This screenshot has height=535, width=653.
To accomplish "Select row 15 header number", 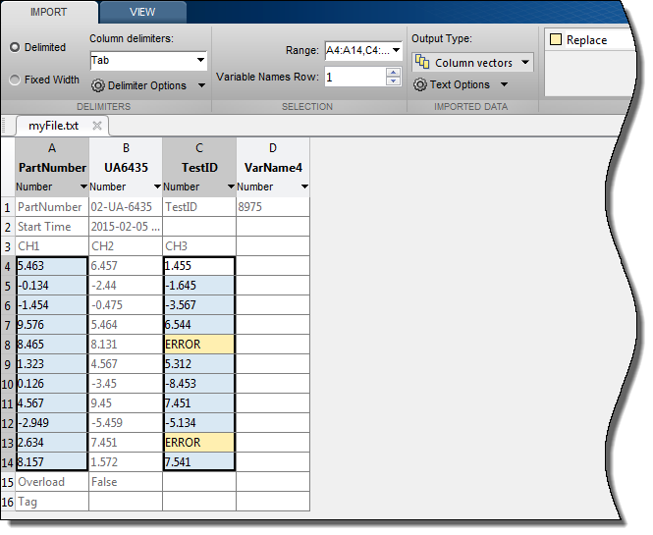I will click(x=8, y=482).
